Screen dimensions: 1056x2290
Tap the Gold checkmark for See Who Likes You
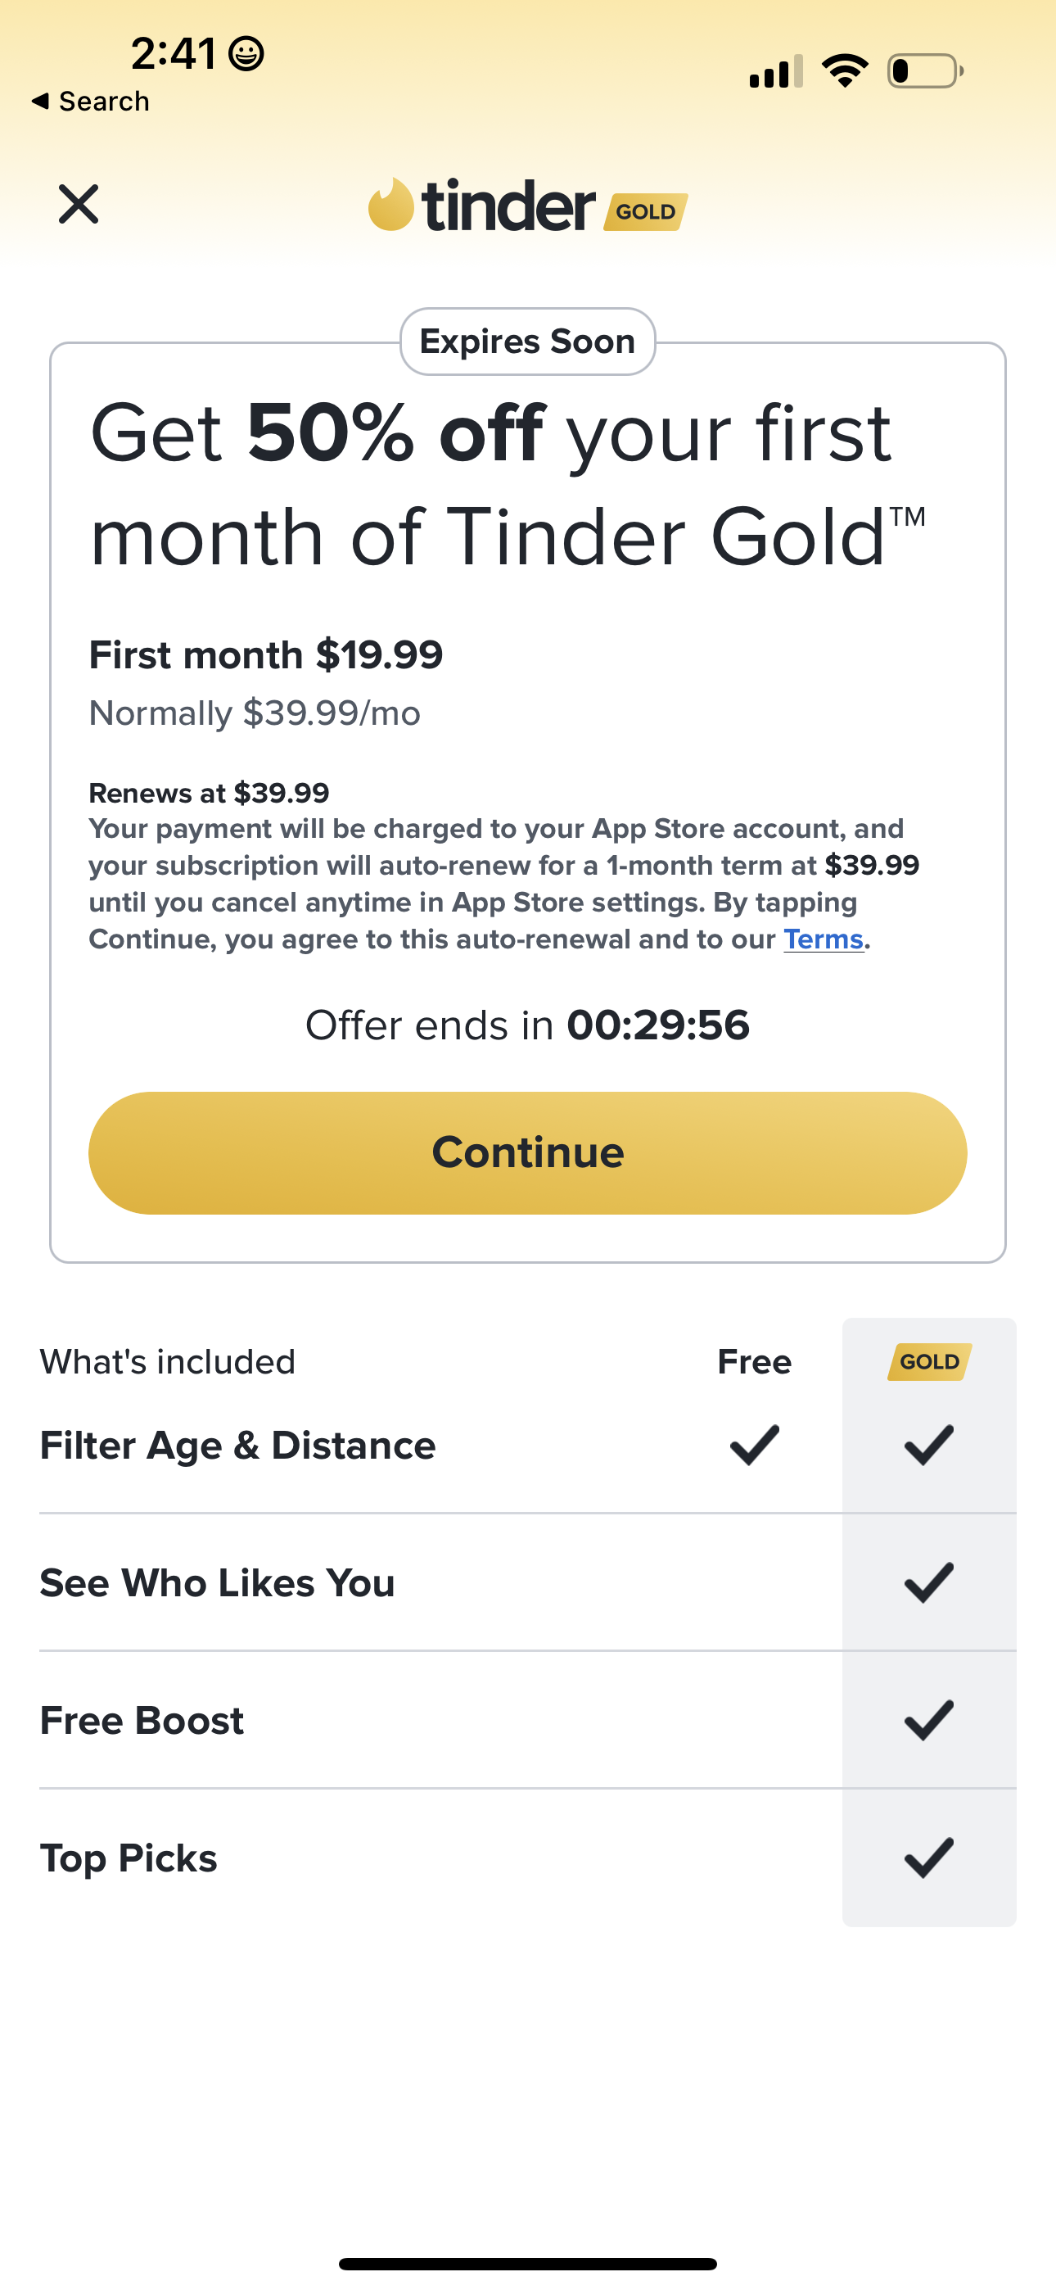point(929,1582)
